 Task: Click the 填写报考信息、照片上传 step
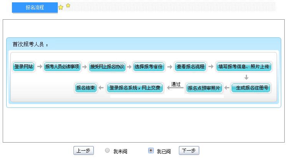[244, 67]
